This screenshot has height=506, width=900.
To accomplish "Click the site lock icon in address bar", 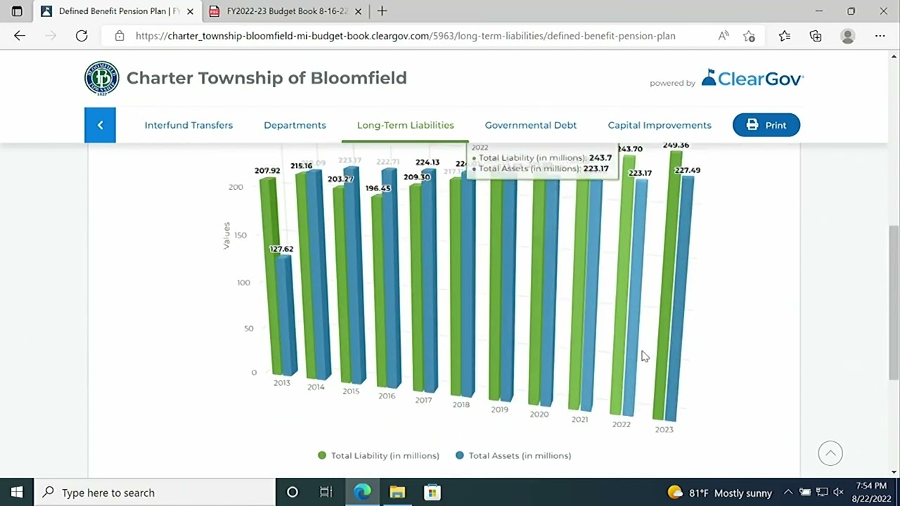I will pyautogui.click(x=120, y=36).
